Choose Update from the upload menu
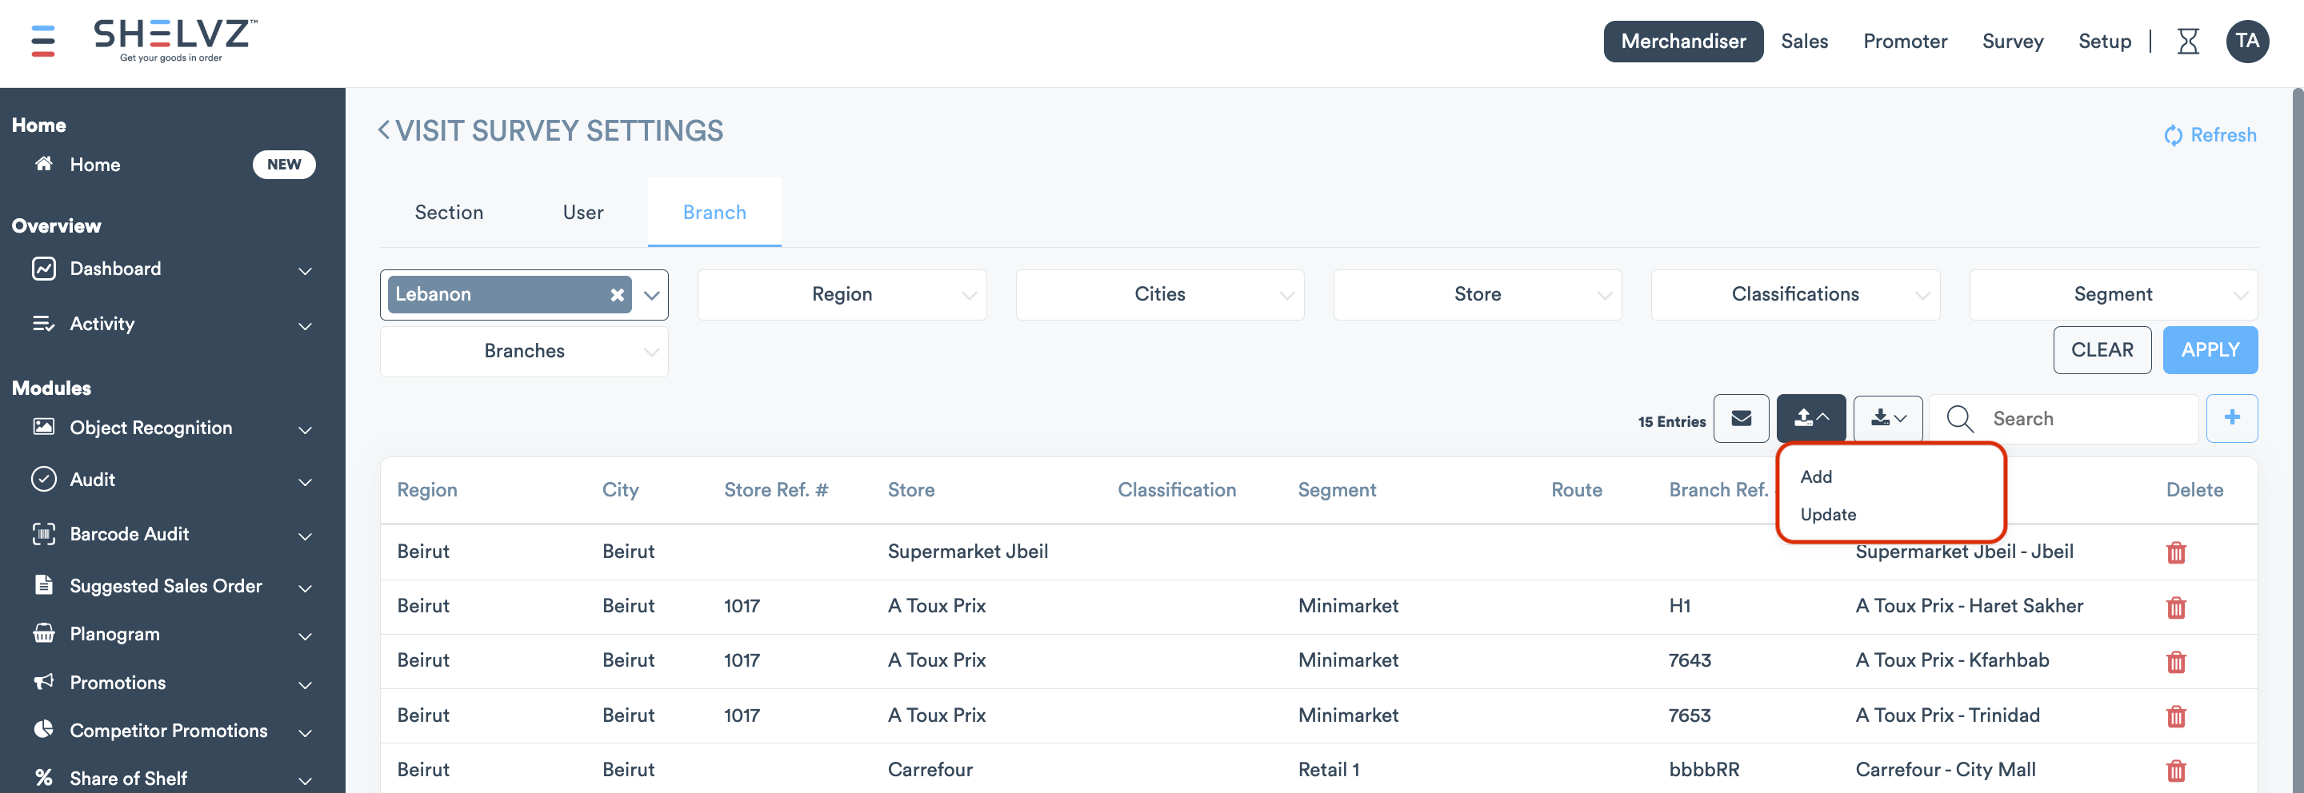 [x=1827, y=515]
